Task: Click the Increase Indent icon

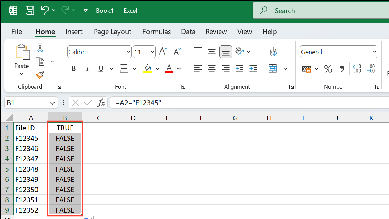Action: [x=253, y=69]
